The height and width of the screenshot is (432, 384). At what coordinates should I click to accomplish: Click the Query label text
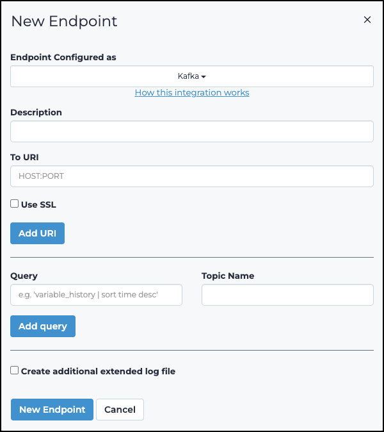click(24, 276)
